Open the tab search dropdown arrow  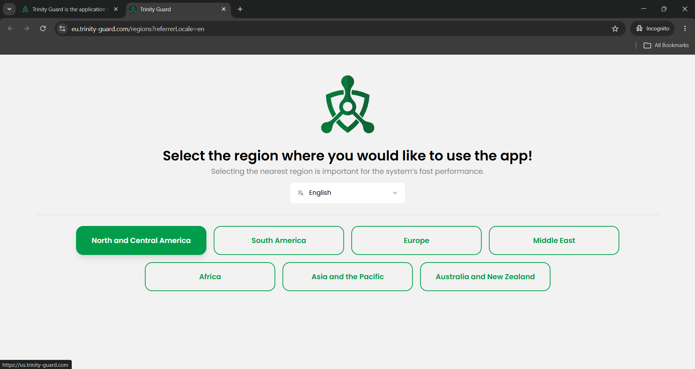click(9, 9)
